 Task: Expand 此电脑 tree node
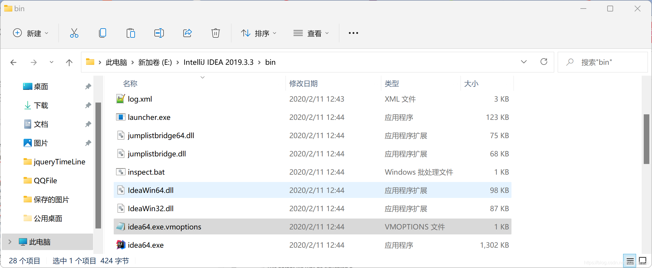tap(10, 242)
